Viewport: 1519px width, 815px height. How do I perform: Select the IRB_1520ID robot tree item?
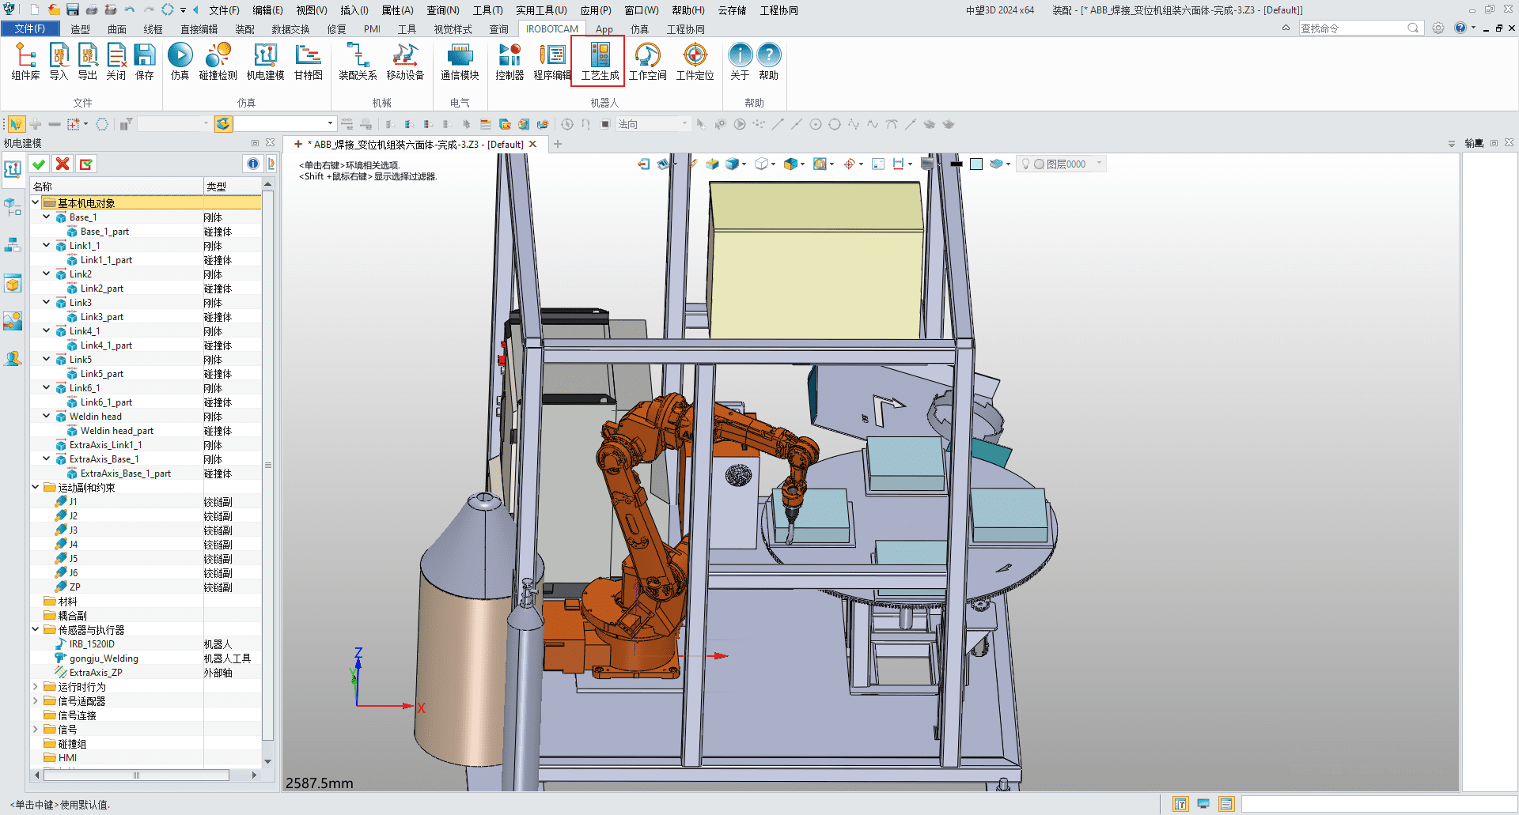tap(92, 644)
